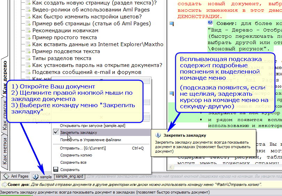282x196 pixels.
Task: Select tree node 'Подсветка сообщений e-mail и форумов'
Action: point(87,72)
